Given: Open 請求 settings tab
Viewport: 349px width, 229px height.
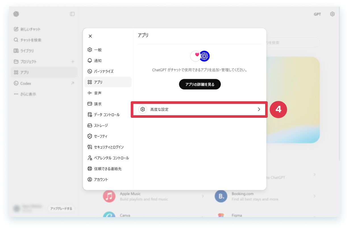Looking at the screenshot, I should click(108, 104).
